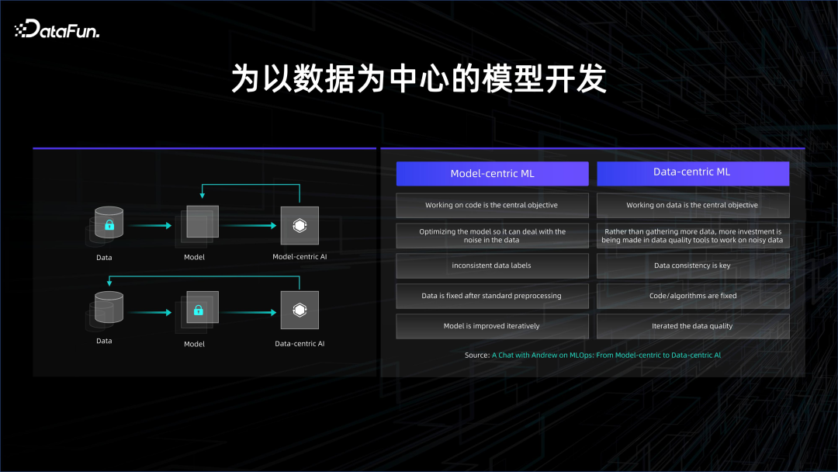Click the DataFun logo
838x472 pixels.
point(57,29)
